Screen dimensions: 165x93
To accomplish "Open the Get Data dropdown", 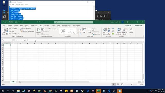I will [x=4, y=31].
